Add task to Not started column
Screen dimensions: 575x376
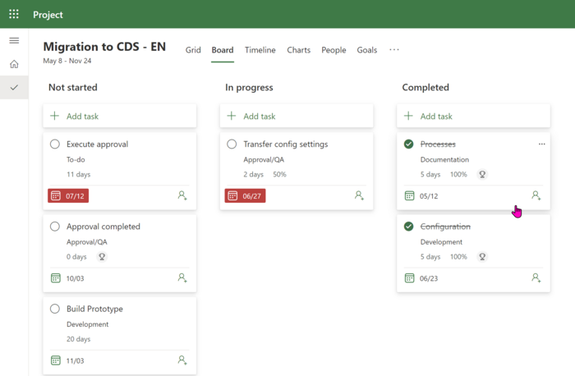pyautogui.click(x=120, y=117)
